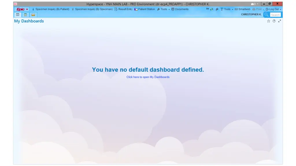The height and width of the screenshot is (166, 296).
Task: Expand the right Tools hammer dropdown
Action: [227, 9]
